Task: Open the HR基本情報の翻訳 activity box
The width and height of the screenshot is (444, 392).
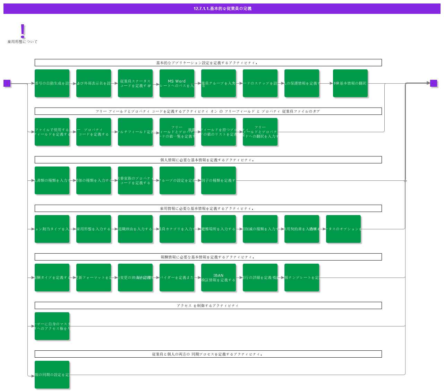Action: coord(350,83)
